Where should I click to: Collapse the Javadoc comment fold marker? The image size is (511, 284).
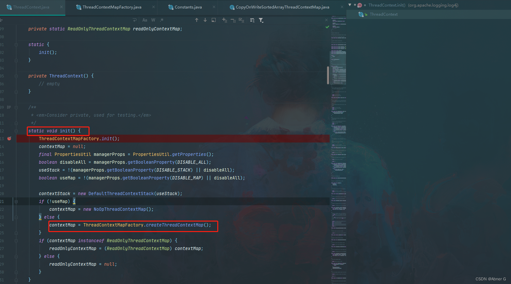16,108
